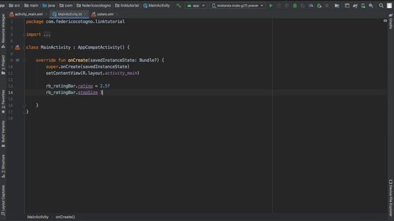This screenshot has width=394, height=221.
Task: Open the Layout Captures tool window
Action: [3, 201]
